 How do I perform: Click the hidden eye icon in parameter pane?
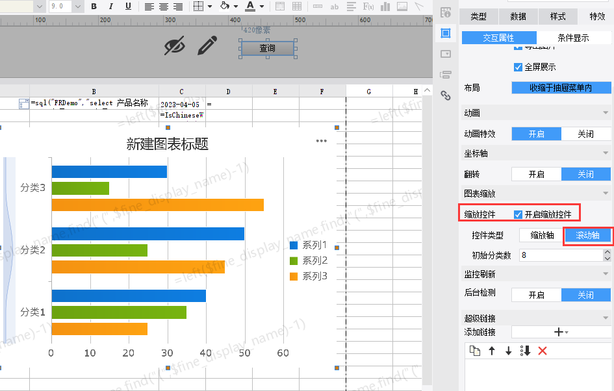[x=175, y=46]
